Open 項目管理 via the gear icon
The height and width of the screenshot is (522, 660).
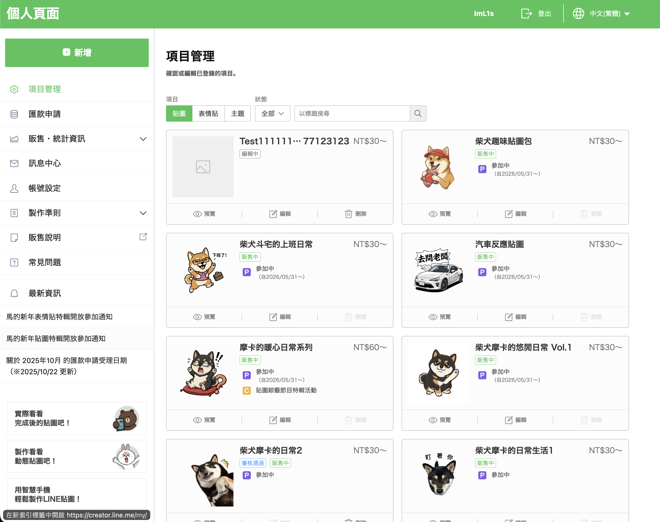click(14, 89)
